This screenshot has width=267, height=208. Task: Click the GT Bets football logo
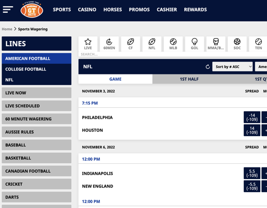(x=32, y=10)
